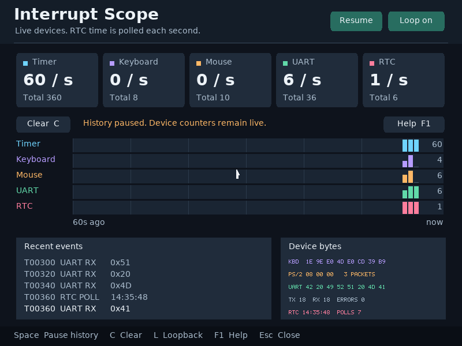Click the UART label beside the history lanes
Screen dimensions: 462x346
click(27, 190)
